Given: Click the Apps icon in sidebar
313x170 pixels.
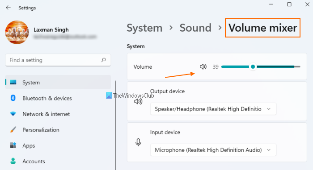Looking at the screenshot, I should tap(13, 145).
